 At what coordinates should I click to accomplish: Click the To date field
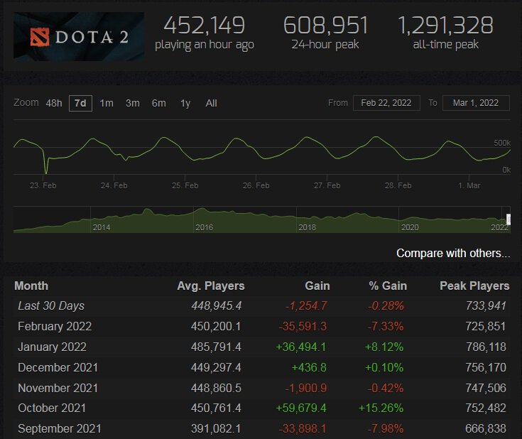(x=476, y=103)
